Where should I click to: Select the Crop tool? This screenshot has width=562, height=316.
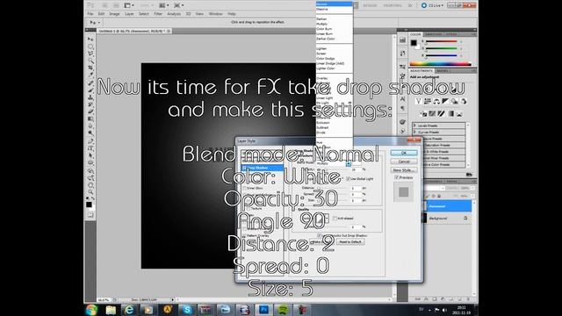pyautogui.click(x=90, y=68)
